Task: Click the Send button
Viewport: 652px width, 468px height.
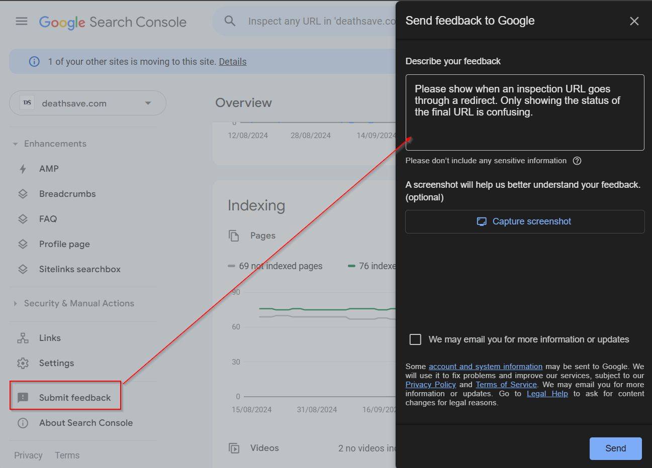Action: 615,448
